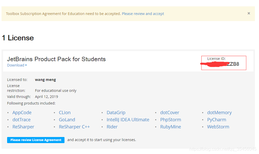Click the Please review License Agreement button
The height and width of the screenshot is (154, 259).
[36, 140]
